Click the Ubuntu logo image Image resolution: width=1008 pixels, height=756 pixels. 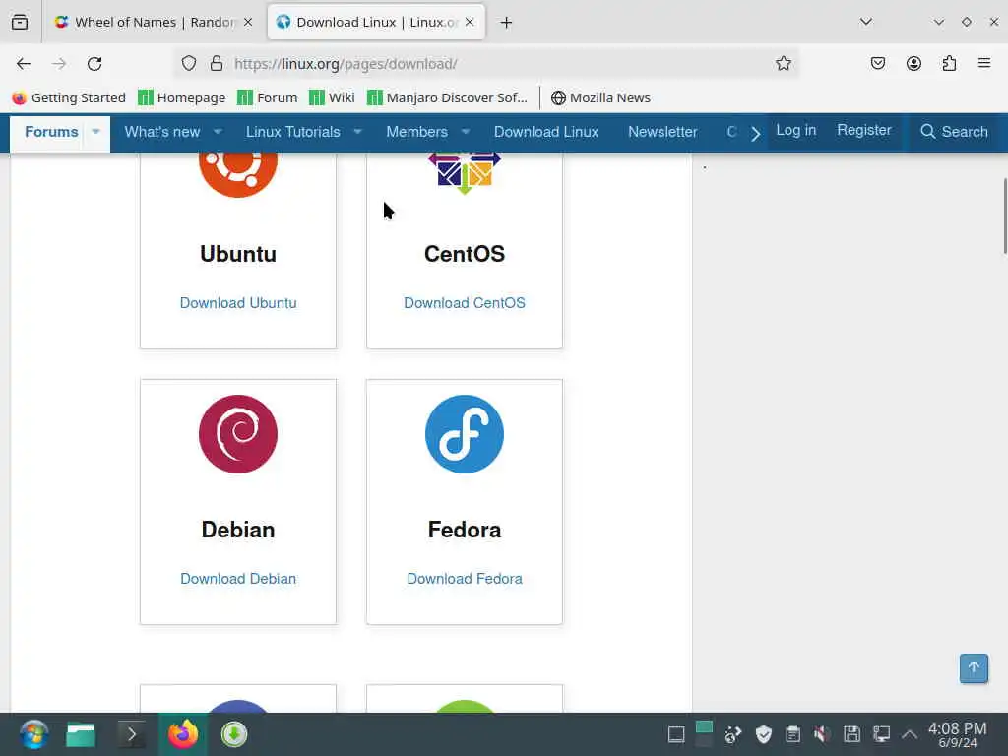[238, 173]
